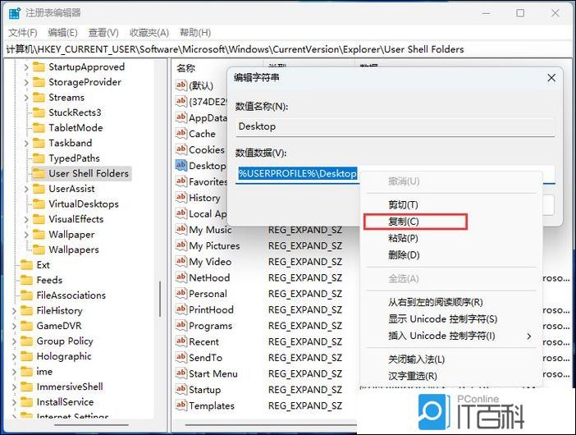The image size is (576, 435).
Task: Select the Start Menu value row
Action: [x=213, y=373]
